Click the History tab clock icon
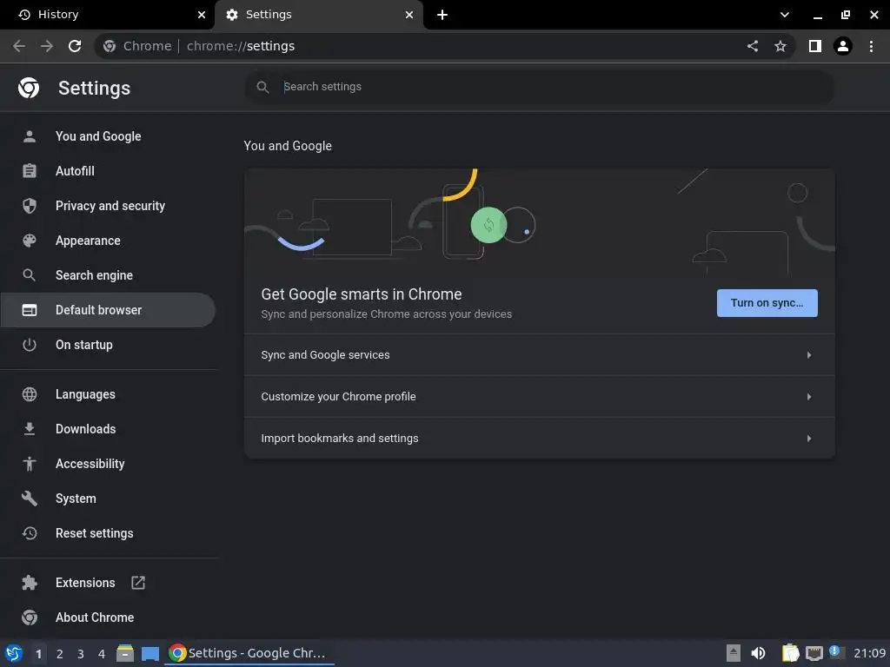 (24, 15)
